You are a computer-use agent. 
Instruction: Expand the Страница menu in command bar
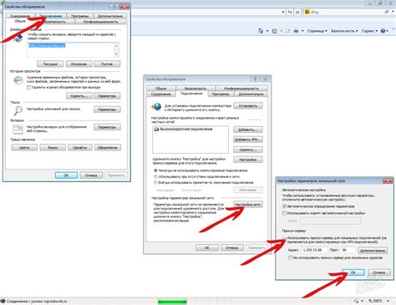(x=317, y=31)
